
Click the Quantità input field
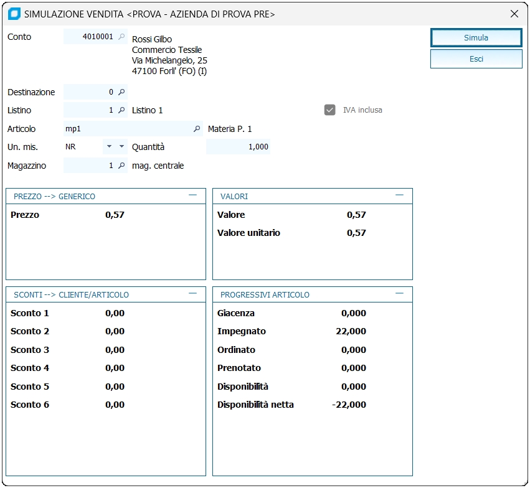pyautogui.click(x=238, y=147)
